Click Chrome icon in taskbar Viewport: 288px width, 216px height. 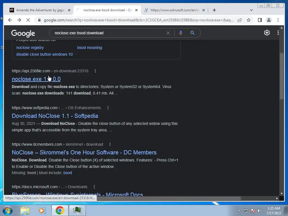pos(60,210)
